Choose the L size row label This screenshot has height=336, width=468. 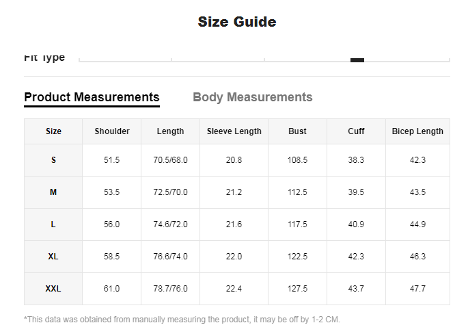[53, 224]
